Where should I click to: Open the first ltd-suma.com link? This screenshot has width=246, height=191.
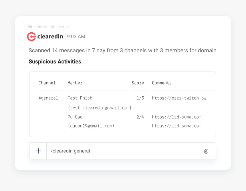pos(177,117)
